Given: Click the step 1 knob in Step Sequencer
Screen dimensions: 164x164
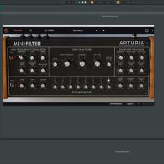Looking at the screenshot, I should coord(55,87).
